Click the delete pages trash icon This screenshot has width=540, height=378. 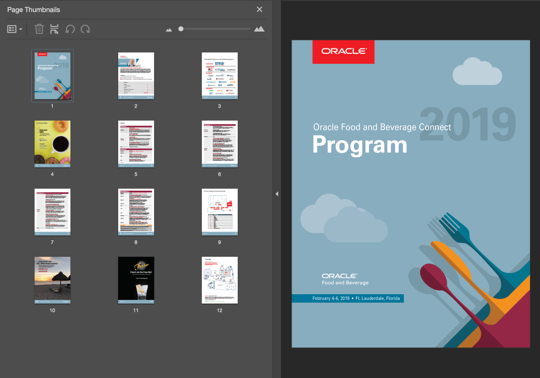click(39, 29)
